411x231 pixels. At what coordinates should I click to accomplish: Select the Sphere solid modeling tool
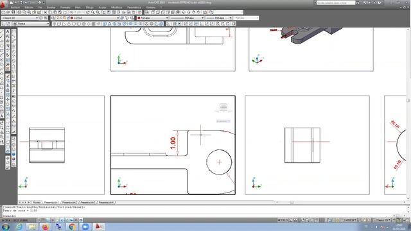pyautogui.click(x=74, y=24)
